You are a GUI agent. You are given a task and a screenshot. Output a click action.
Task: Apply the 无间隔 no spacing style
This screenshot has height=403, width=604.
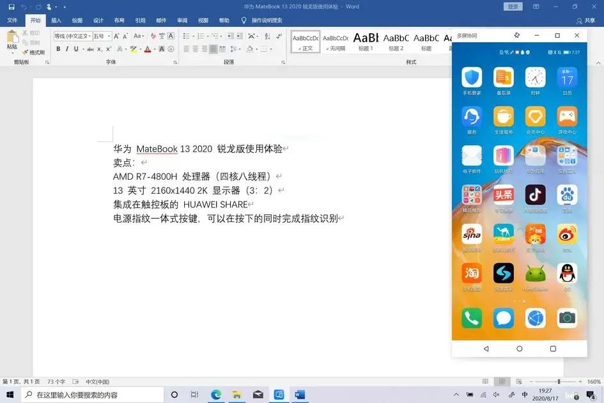336,42
